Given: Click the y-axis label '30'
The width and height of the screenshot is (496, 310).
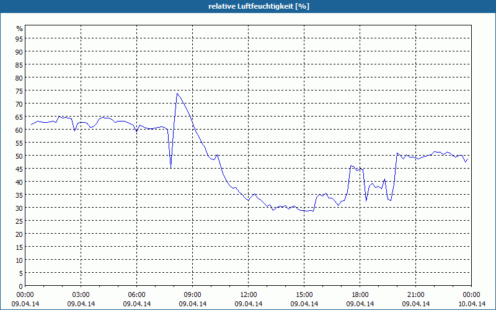Looking at the screenshot, I should click(19, 208).
